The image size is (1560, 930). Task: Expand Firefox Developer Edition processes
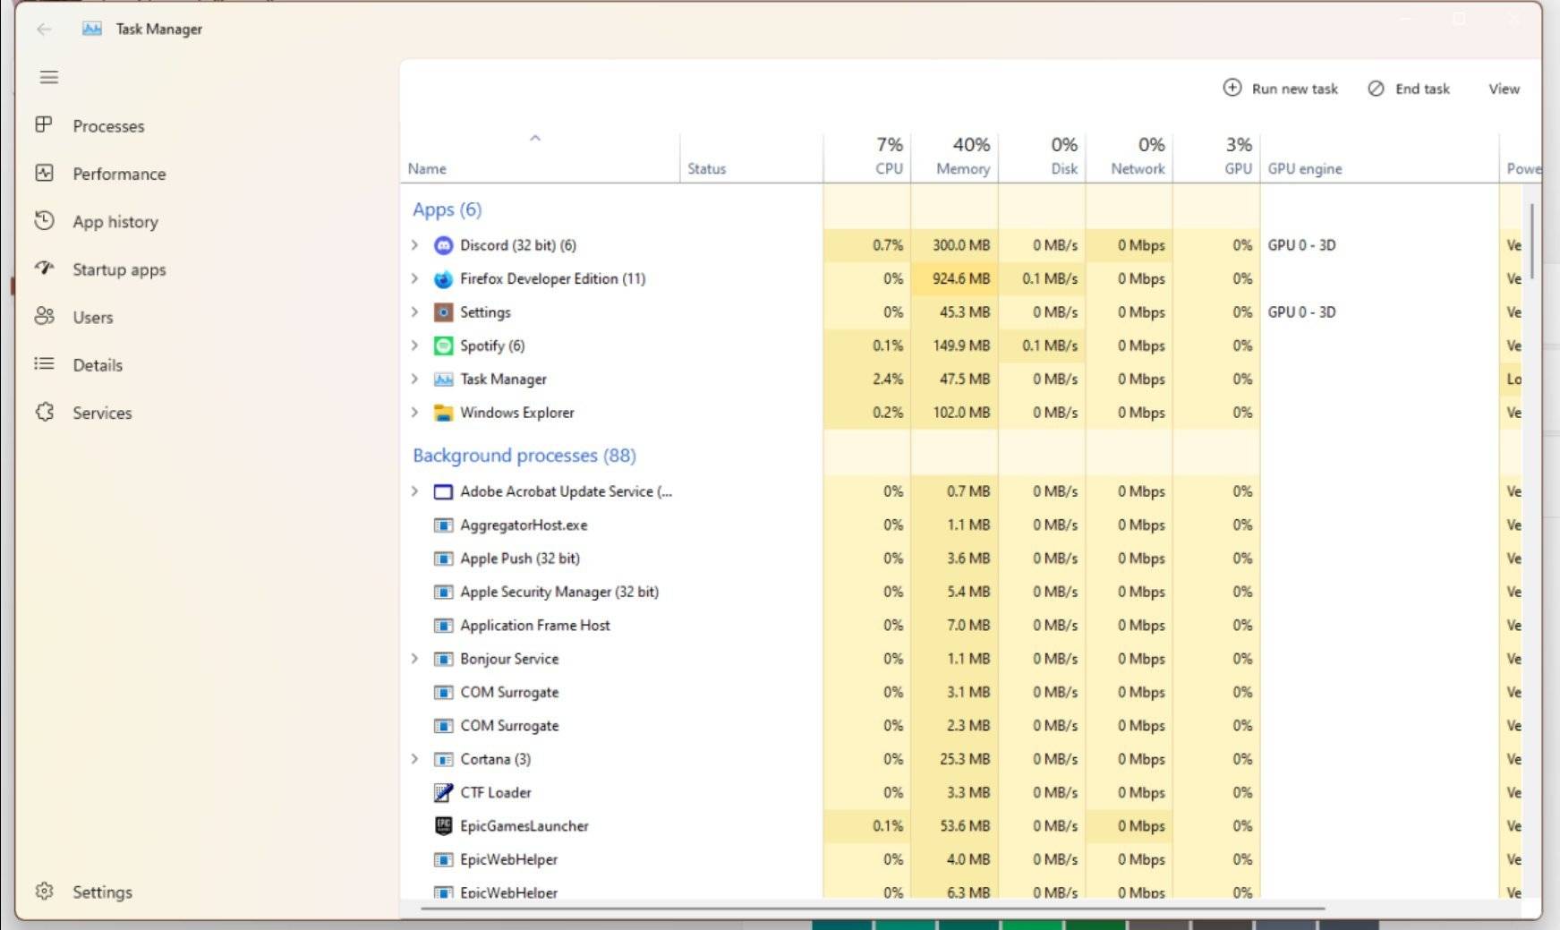pos(414,278)
